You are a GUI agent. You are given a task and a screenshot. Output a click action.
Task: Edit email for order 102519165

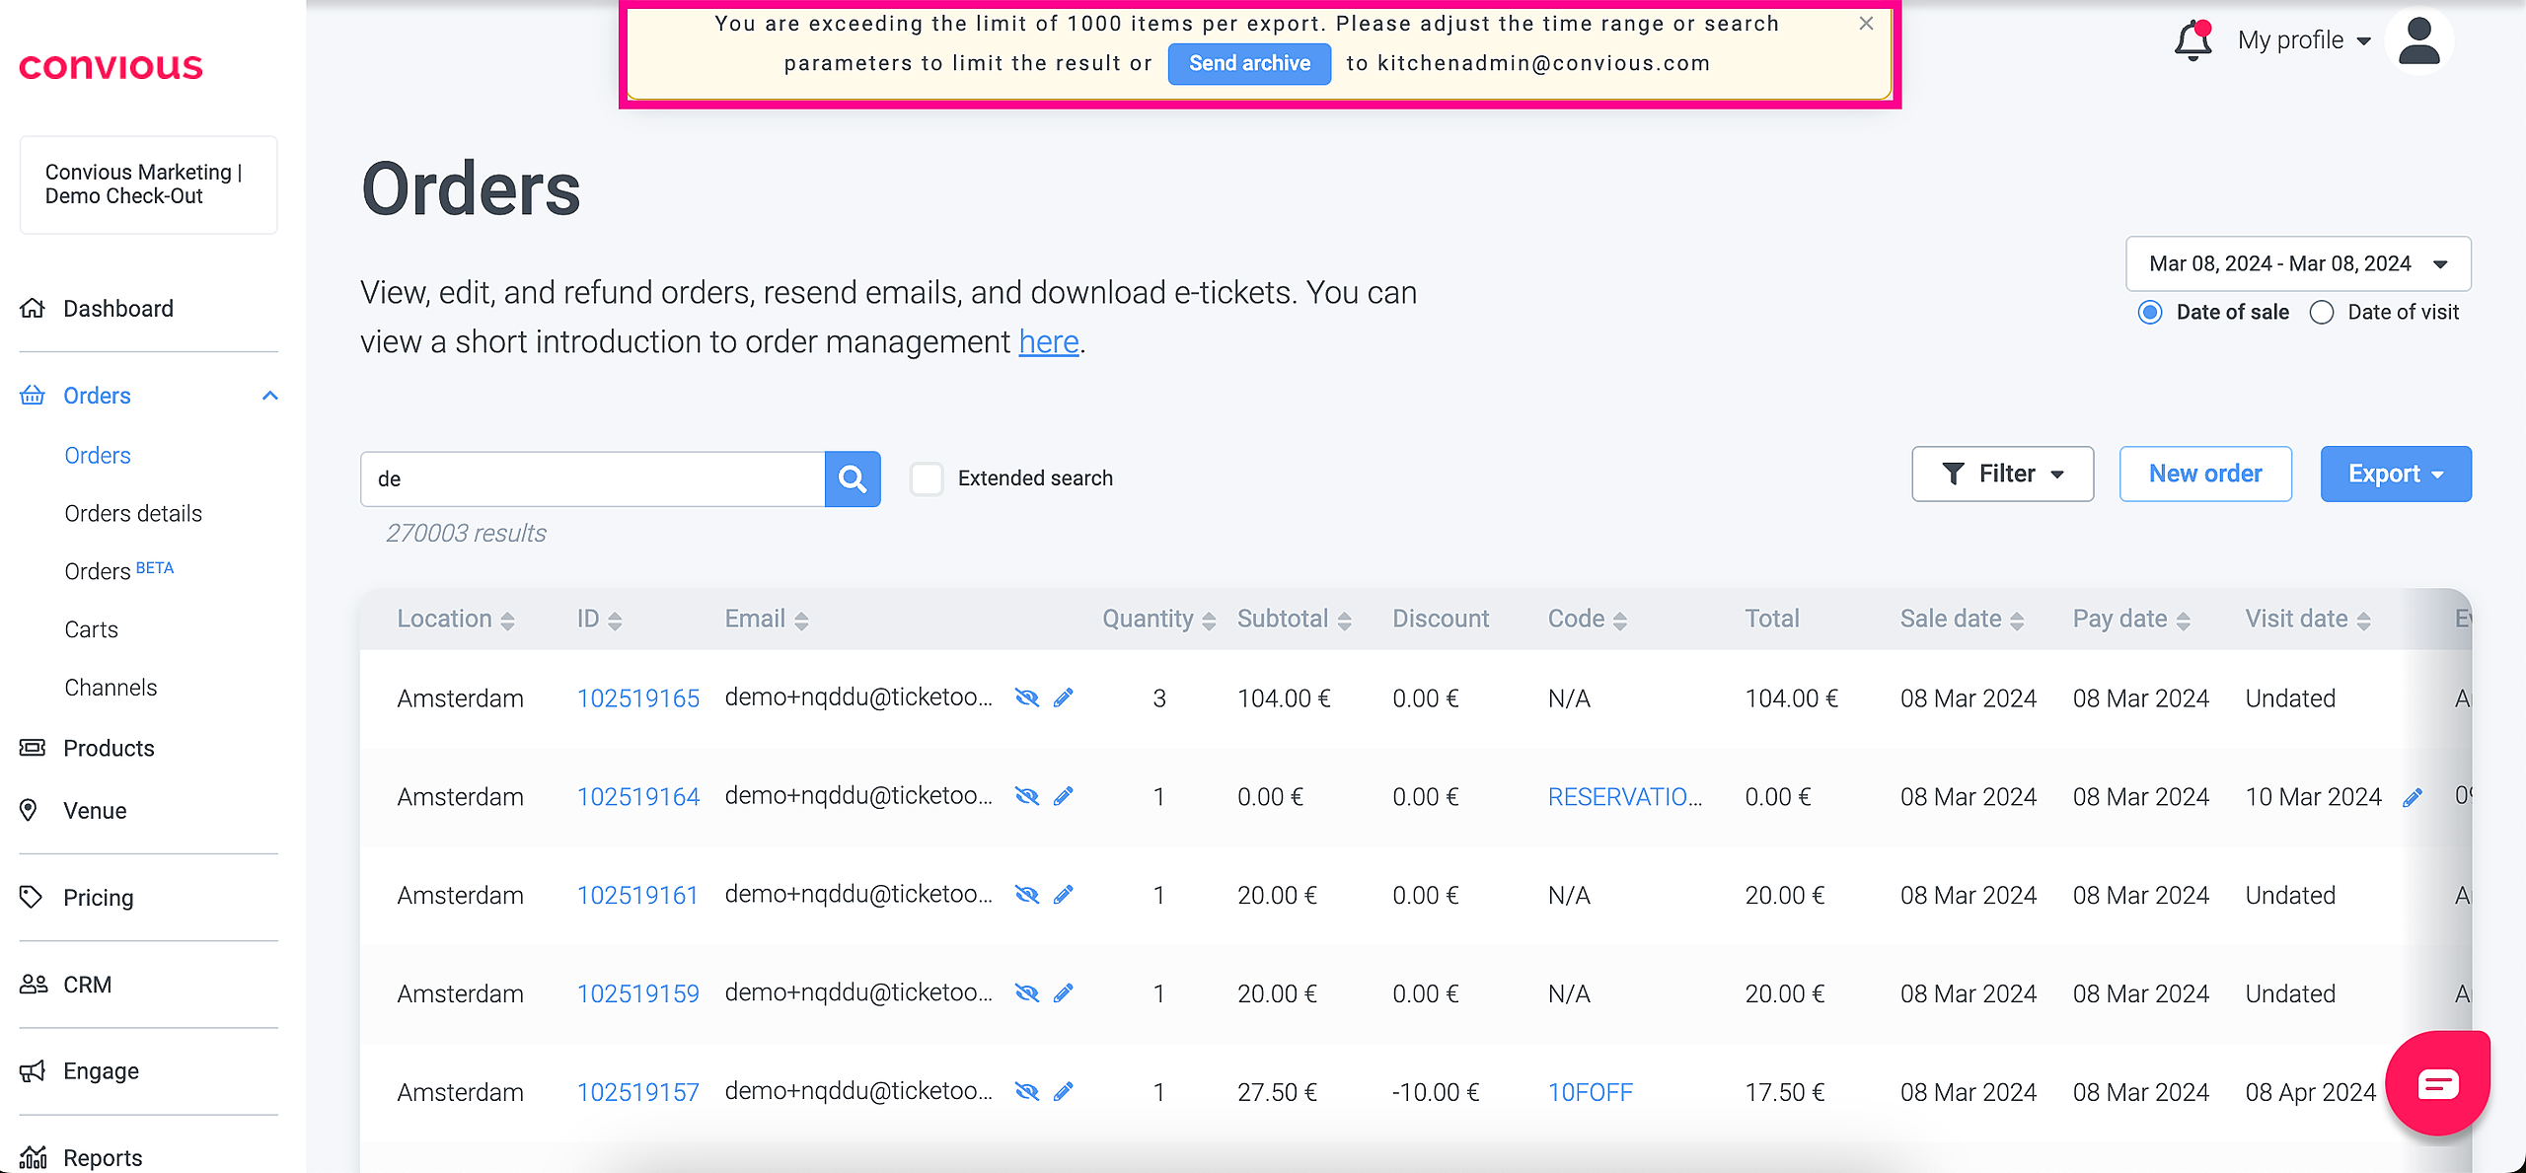pos(1063,698)
